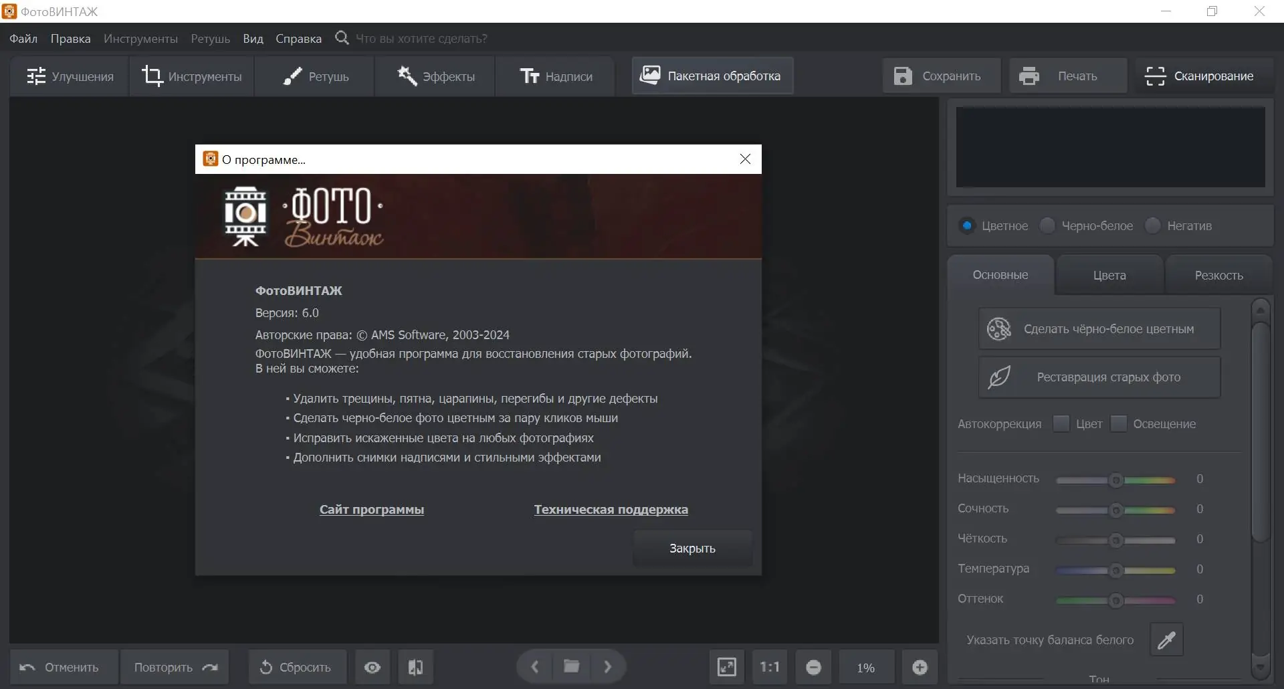The image size is (1284, 689).
Task: Click the white balance eyedropper icon
Action: coord(1166,640)
